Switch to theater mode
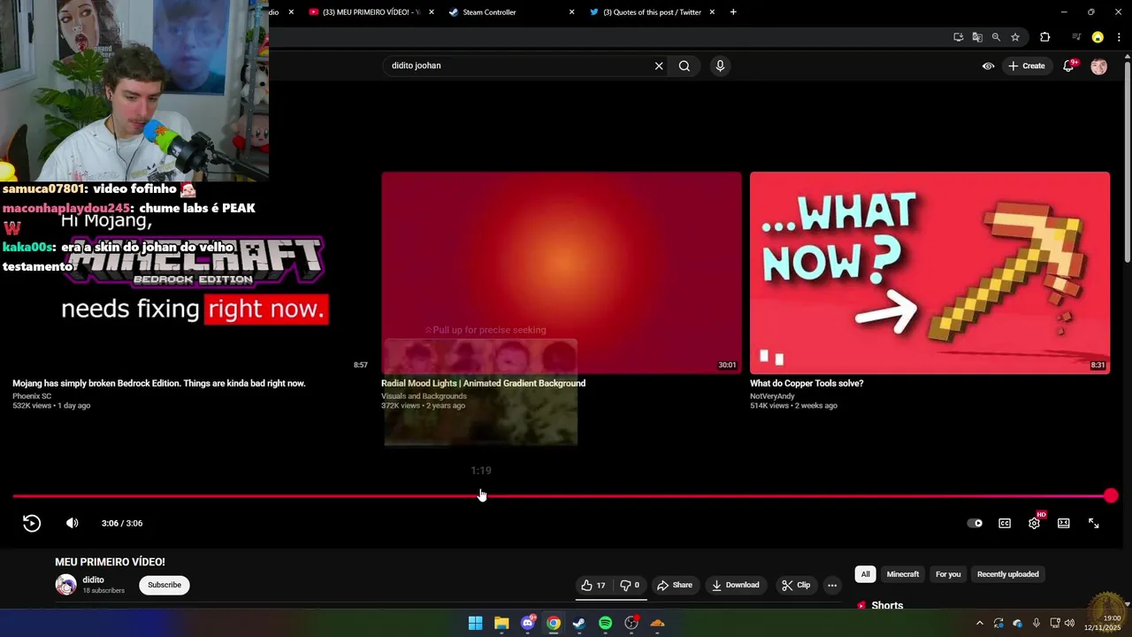 [1064, 523]
